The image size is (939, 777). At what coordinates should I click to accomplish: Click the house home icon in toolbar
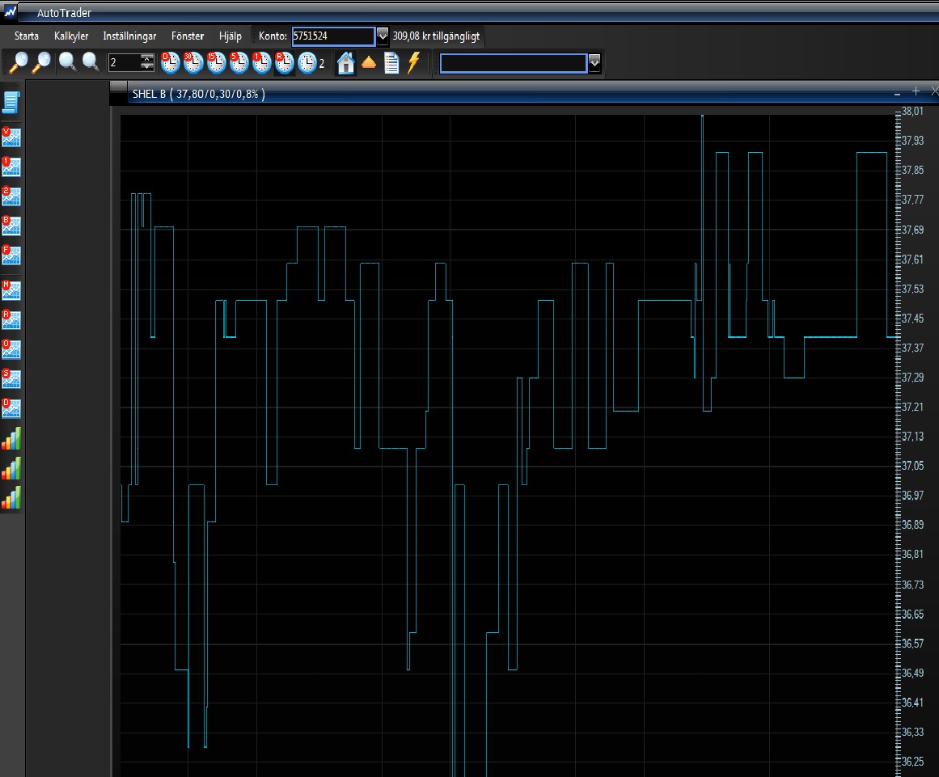click(346, 63)
